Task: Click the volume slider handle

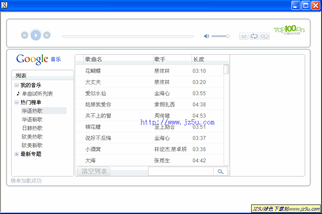Action: pyautogui.click(x=227, y=36)
